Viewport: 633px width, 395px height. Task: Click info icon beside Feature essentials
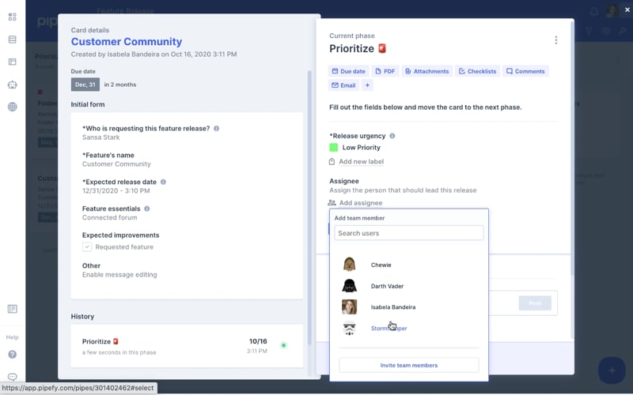(147, 209)
